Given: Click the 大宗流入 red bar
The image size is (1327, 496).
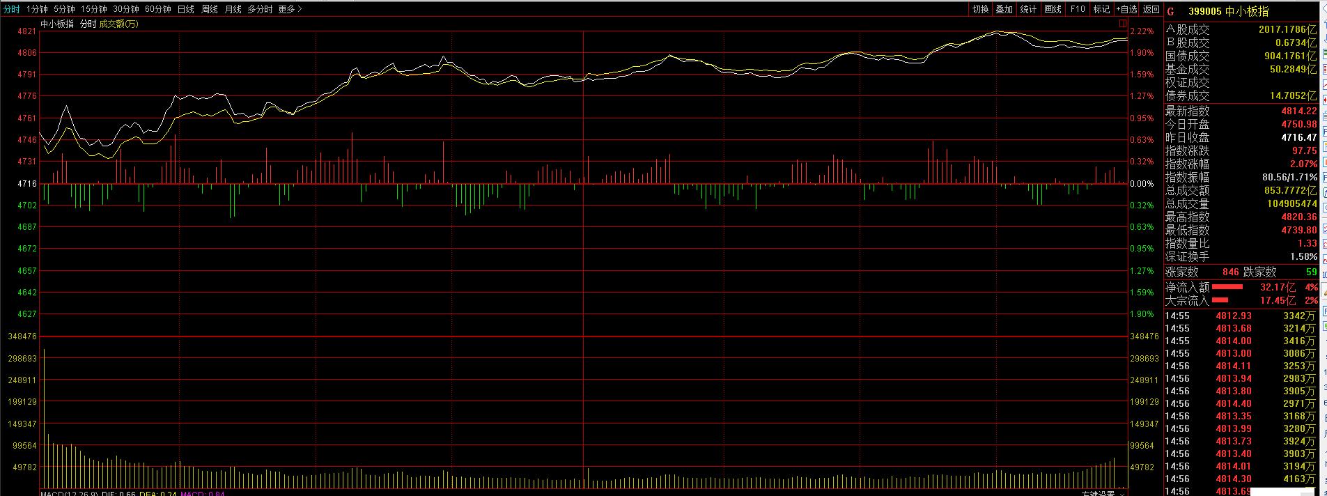Looking at the screenshot, I should [x=1220, y=300].
